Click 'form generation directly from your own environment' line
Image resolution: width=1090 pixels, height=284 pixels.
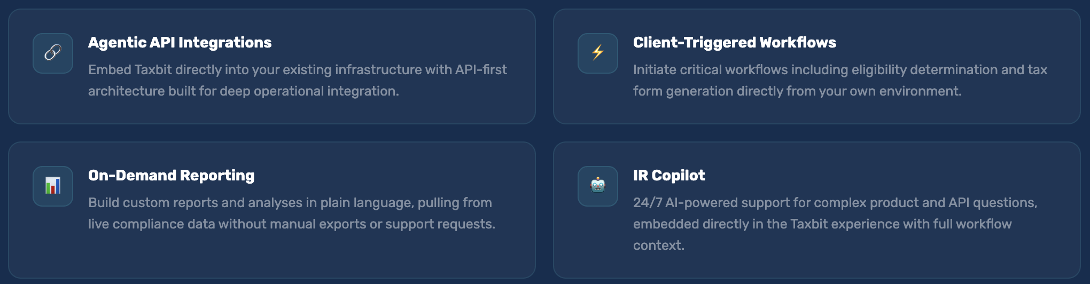pyautogui.click(x=797, y=91)
